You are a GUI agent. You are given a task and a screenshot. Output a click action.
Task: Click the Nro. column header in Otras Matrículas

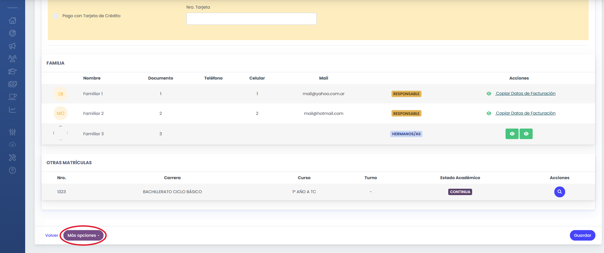point(61,178)
